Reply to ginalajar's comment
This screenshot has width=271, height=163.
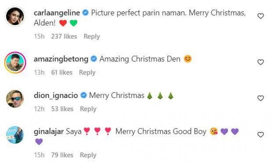[88, 155]
